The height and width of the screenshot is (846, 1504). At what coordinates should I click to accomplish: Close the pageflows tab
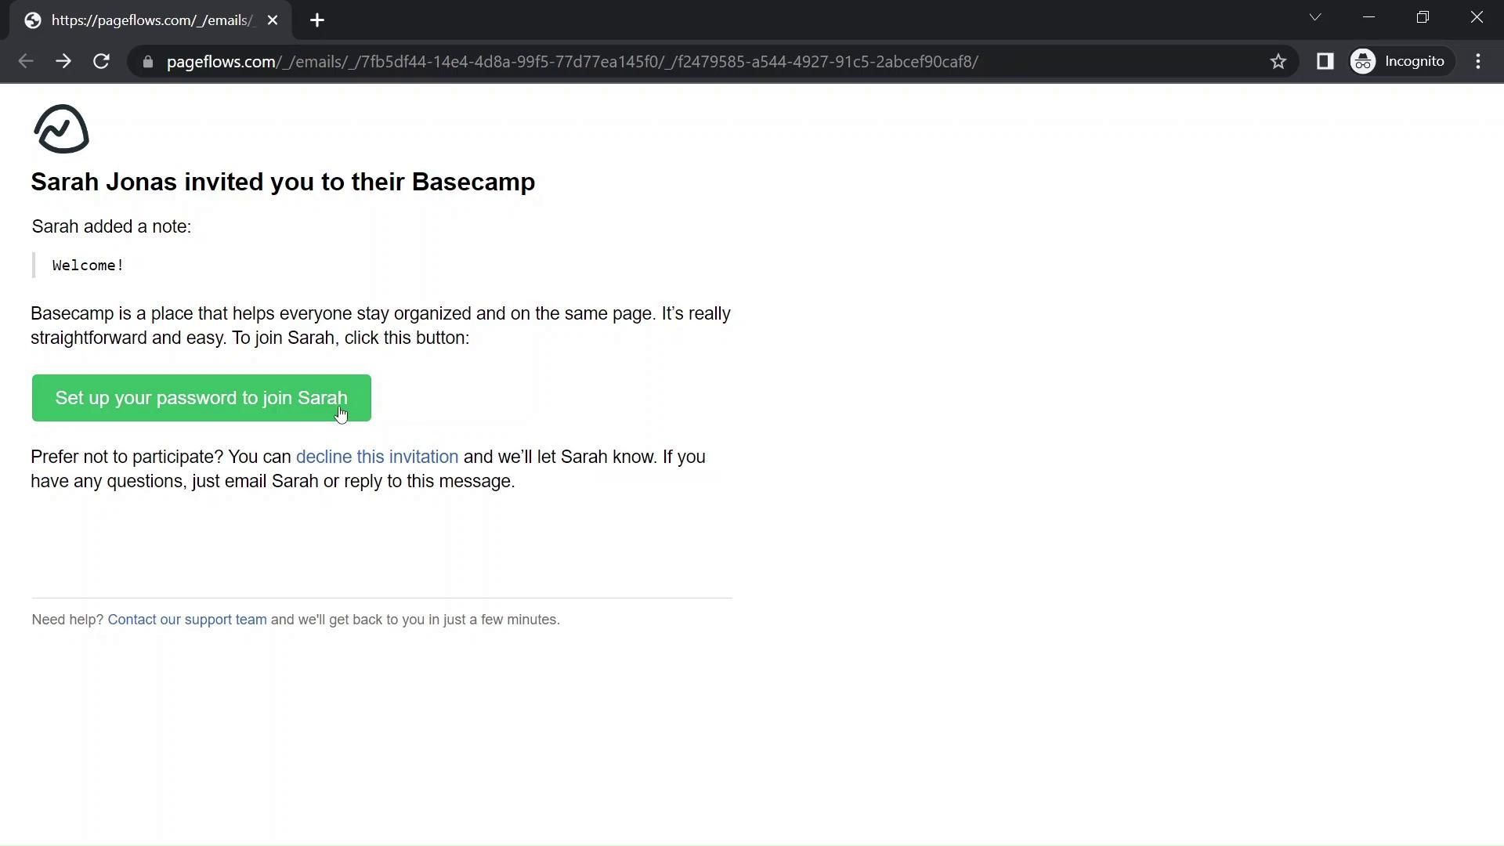(273, 20)
